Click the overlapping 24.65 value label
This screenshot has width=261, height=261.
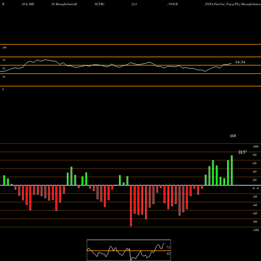[x=242, y=152]
